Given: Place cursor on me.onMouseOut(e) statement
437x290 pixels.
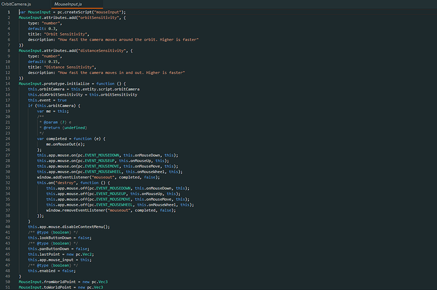Looking at the screenshot, I should pos(65,144).
